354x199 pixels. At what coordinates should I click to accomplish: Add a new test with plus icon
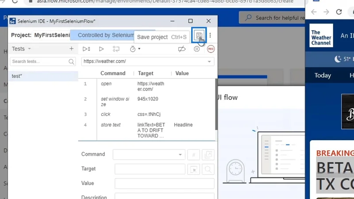(x=71, y=49)
